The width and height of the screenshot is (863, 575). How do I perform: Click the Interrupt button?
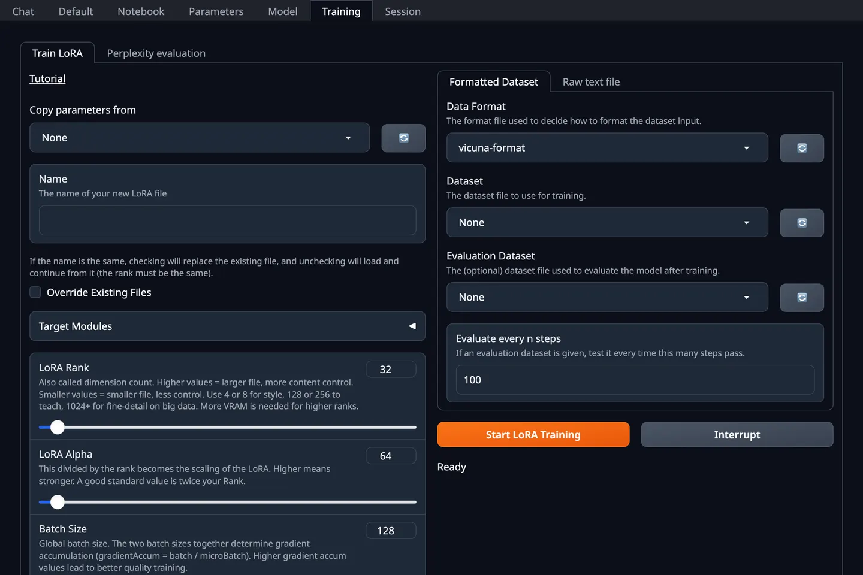click(737, 435)
